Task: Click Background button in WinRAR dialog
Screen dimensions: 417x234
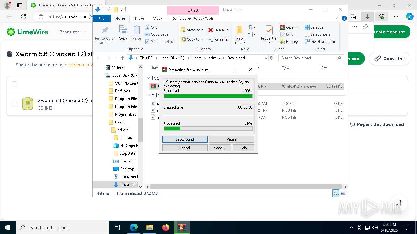Action: (x=185, y=139)
